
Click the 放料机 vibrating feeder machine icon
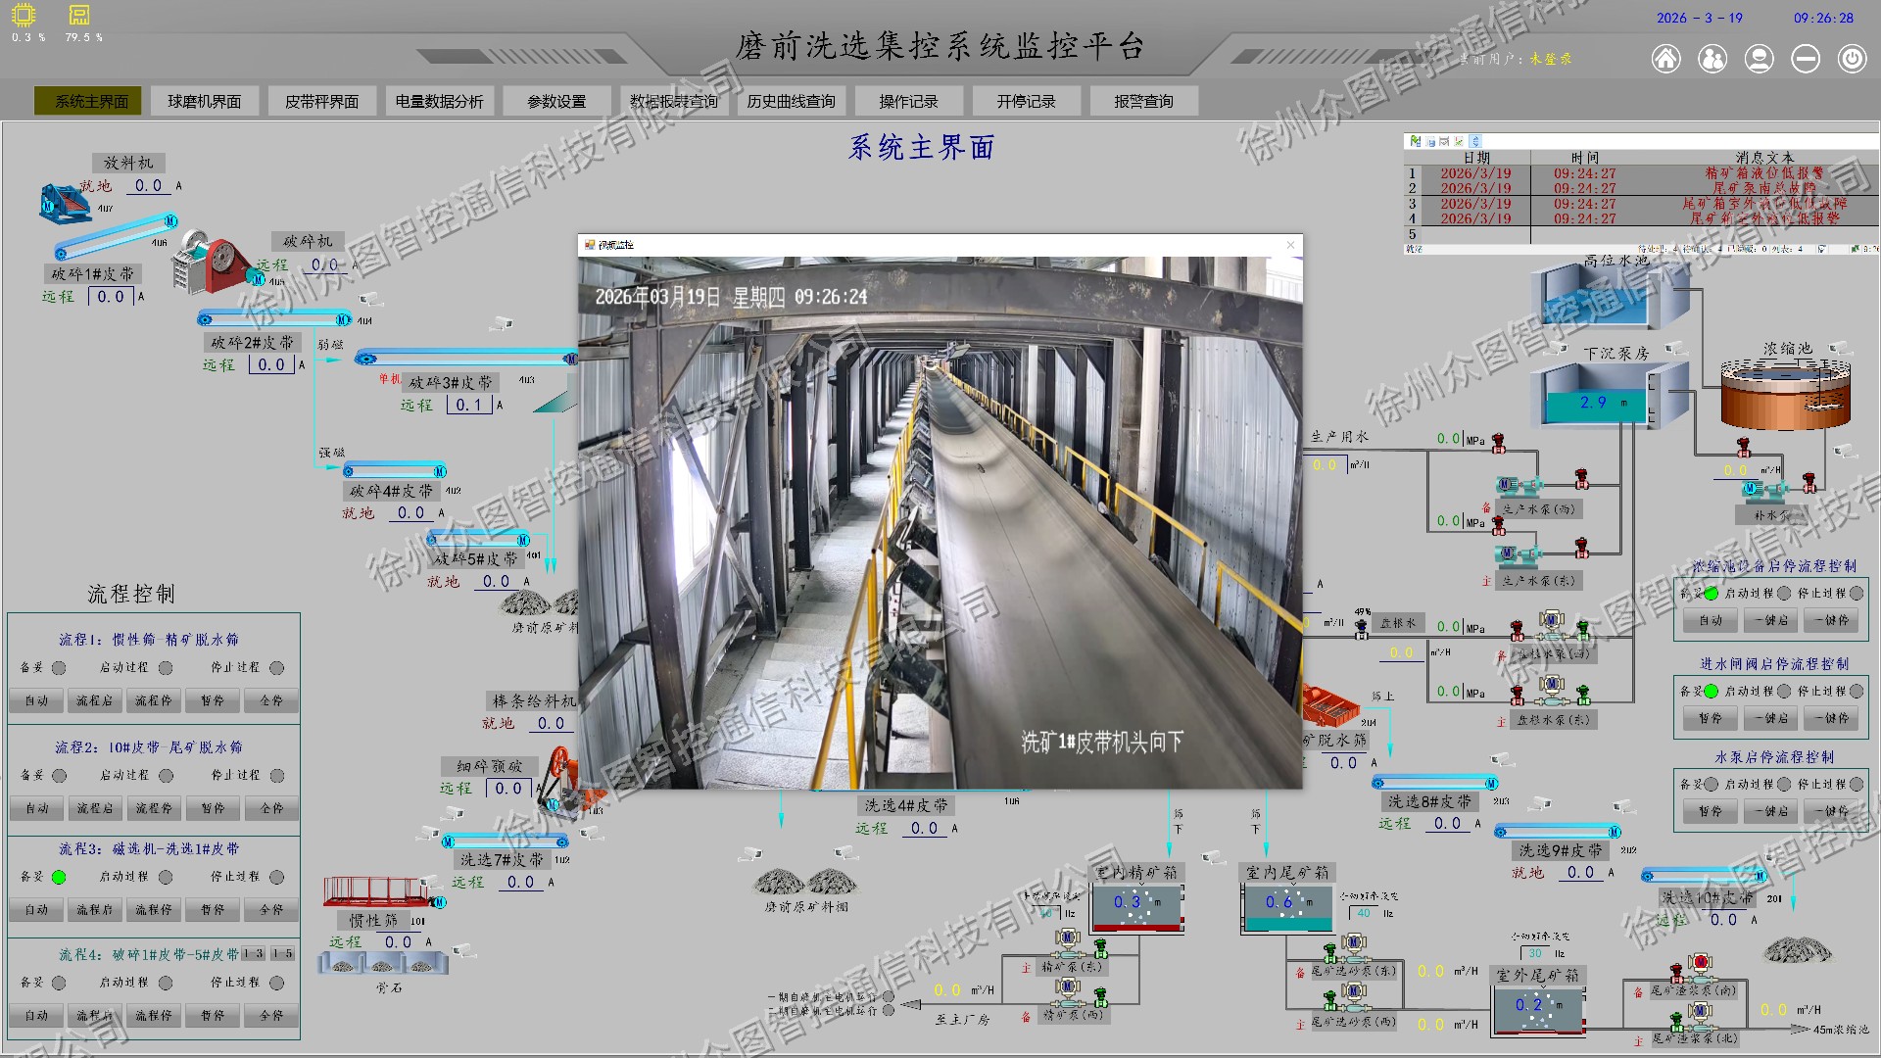click(65, 203)
